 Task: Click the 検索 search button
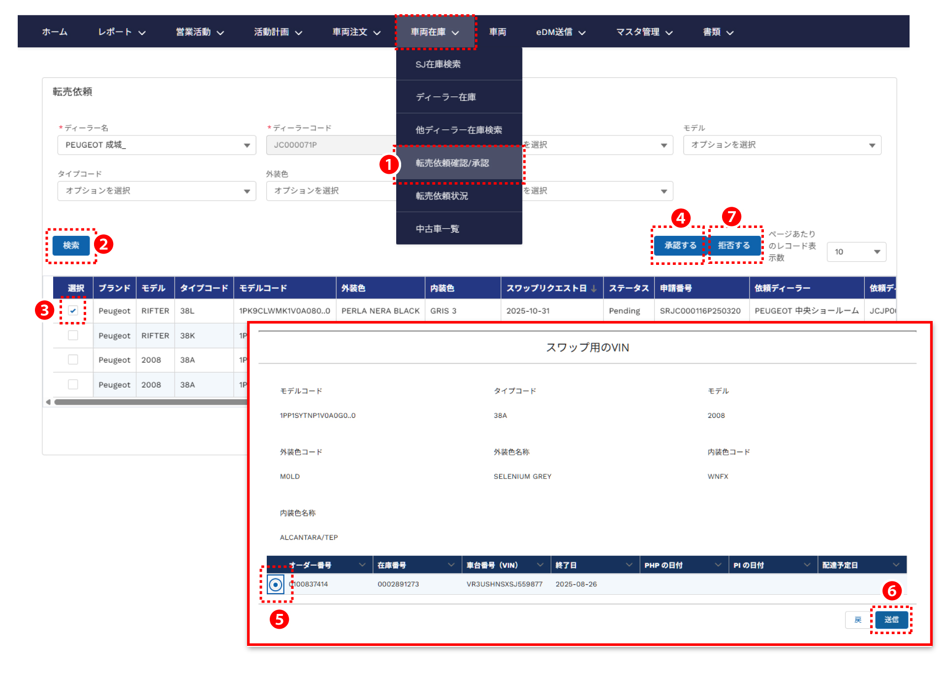click(x=71, y=245)
